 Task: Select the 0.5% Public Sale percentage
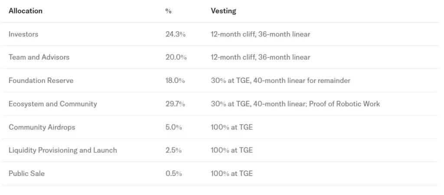(173, 173)
